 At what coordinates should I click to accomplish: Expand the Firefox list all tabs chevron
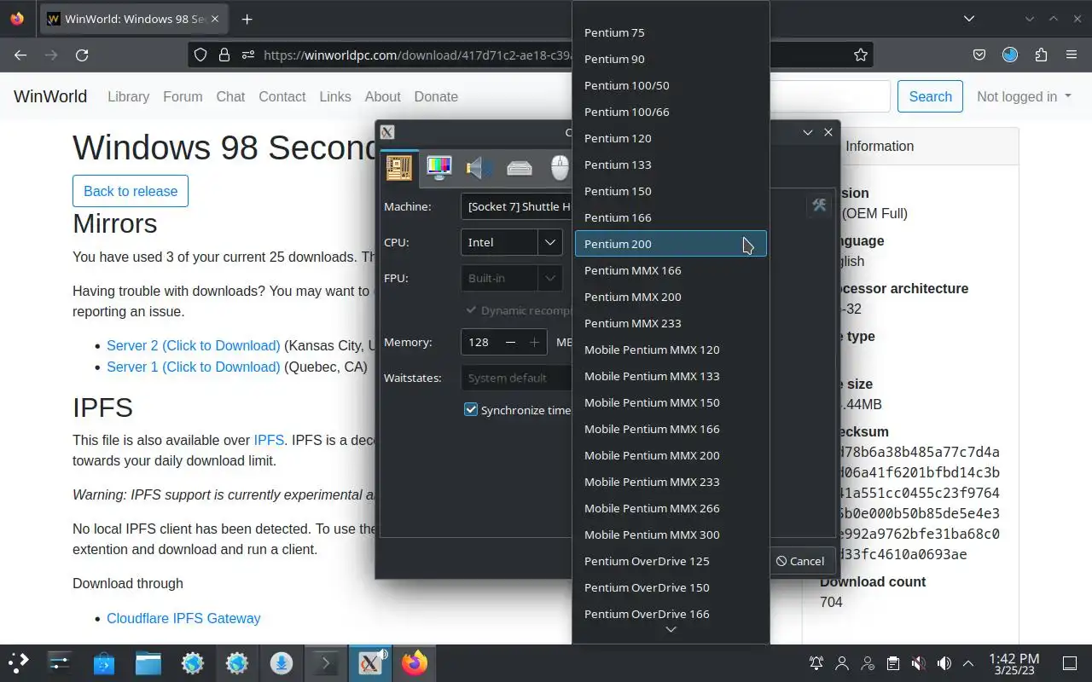[x=969, y=19]
